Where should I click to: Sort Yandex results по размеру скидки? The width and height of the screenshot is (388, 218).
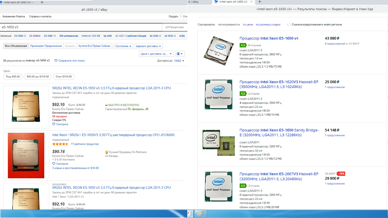tap(268, 25)
